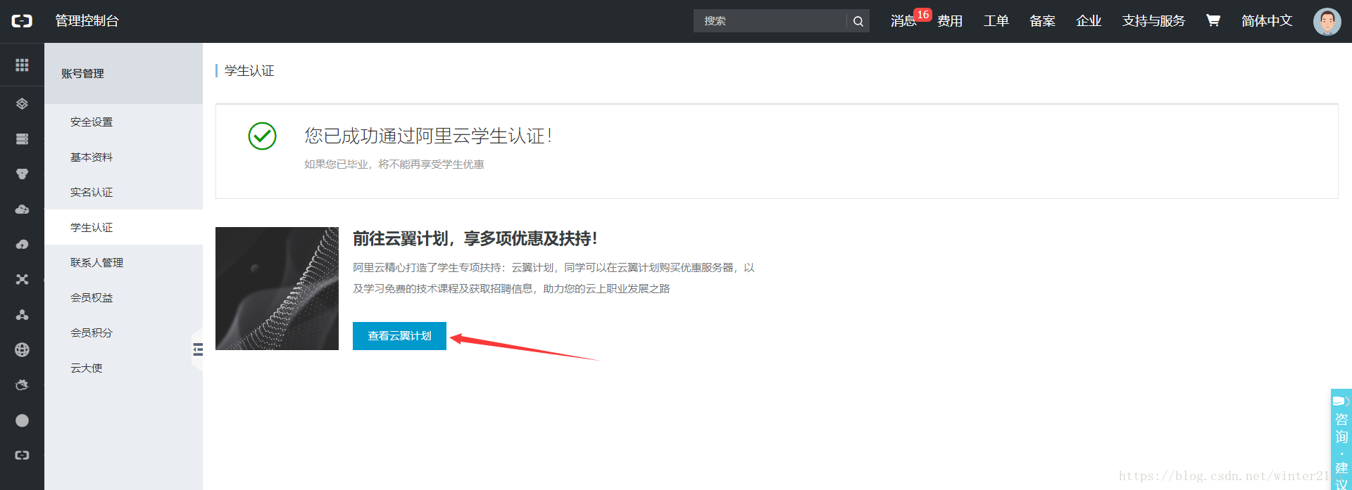This screenshot has height=490, width=1352.
Task: Select 会员权益 in account sidebar
Action: [x=124, y=297]
